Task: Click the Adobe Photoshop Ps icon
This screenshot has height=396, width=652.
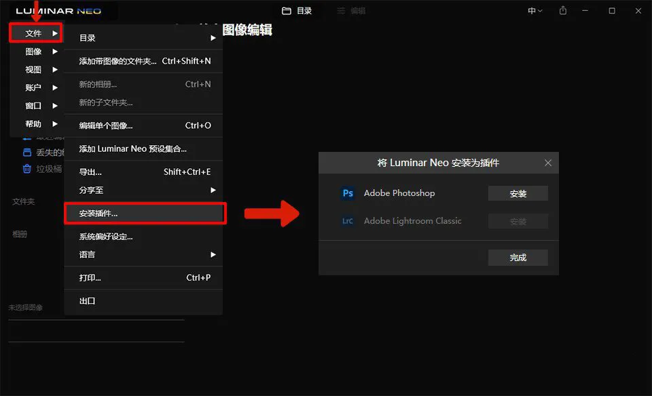Action: coord(348,193)
